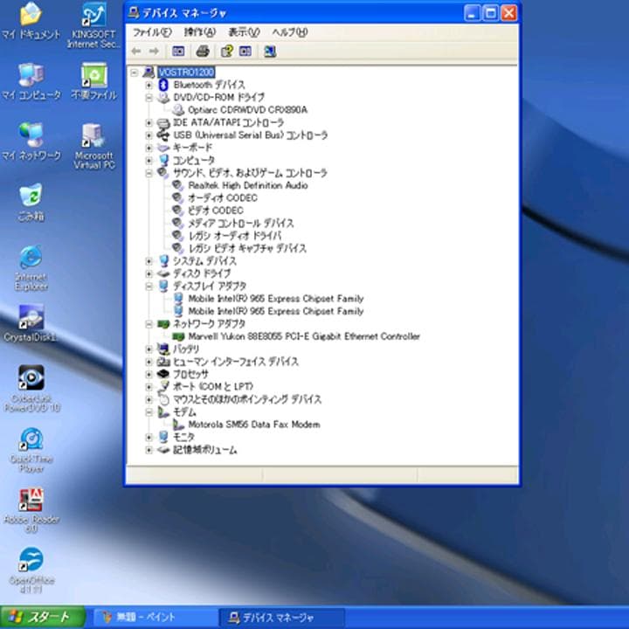The width and height of the screenshot is (629, 629).
Task: Click the Bluetooth category icon
Action: pos(163,85)
